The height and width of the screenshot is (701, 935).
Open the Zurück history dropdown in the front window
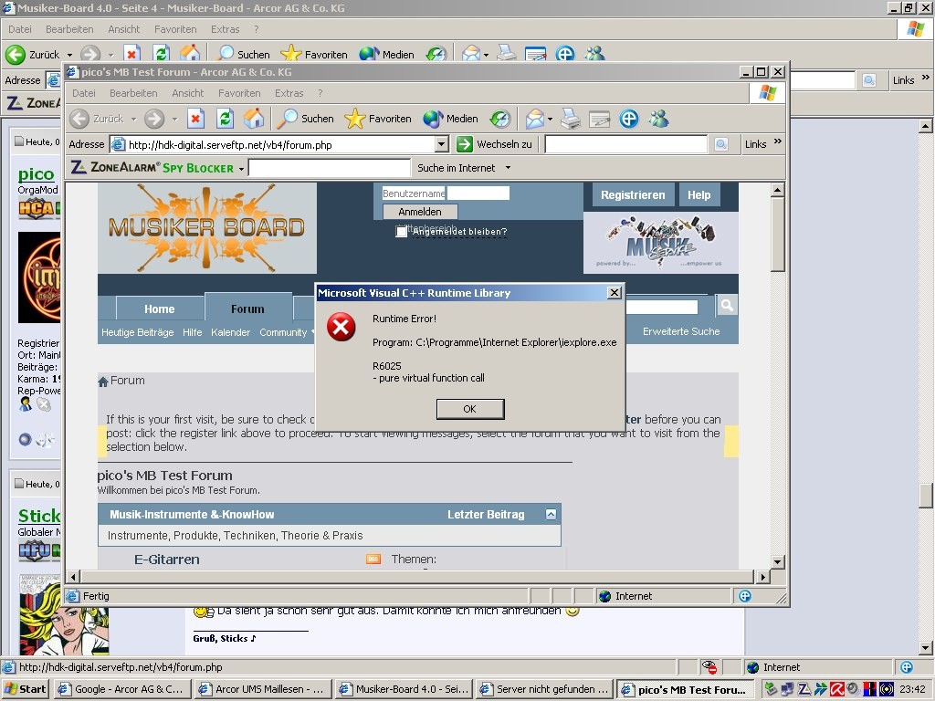coord(133,120)
